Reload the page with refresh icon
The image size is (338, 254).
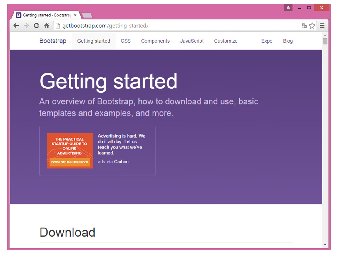click(36, 26)
